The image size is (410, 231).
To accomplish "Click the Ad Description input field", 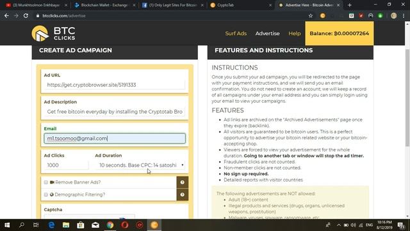I will [115, 112].
